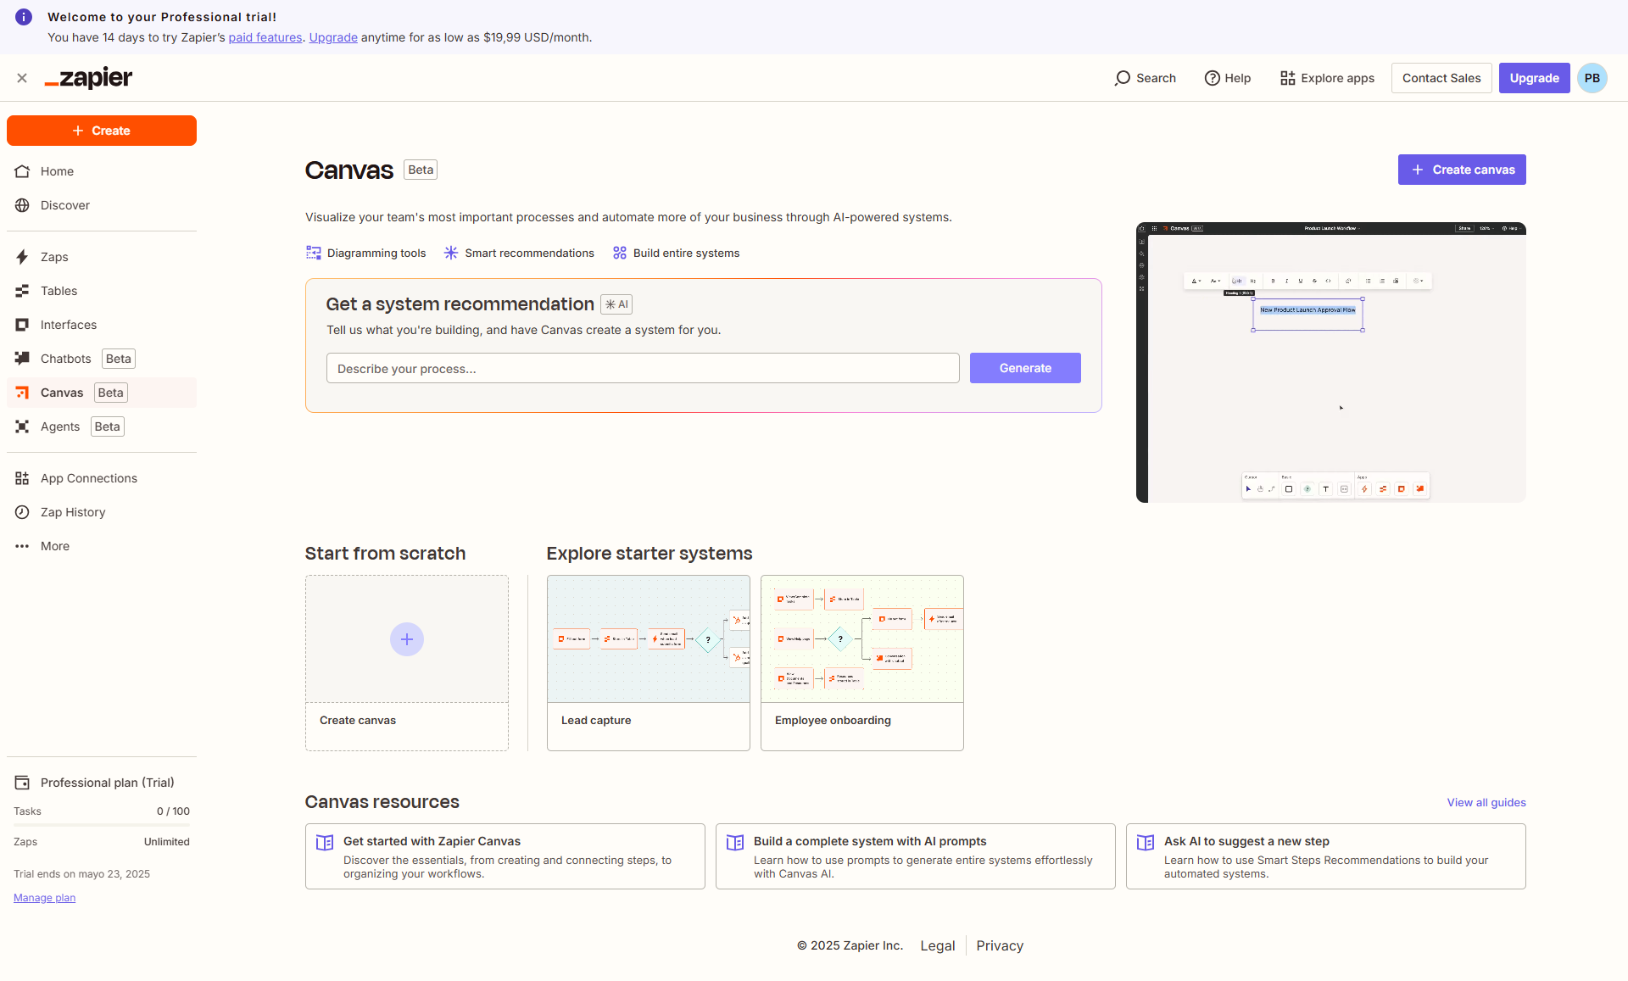Click the Interfaces sidebar icon
This screenshot has width=1628, height=981.
click(x=22, y=325)
